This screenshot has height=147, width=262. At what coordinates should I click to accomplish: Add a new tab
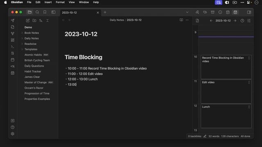(105, 12)
